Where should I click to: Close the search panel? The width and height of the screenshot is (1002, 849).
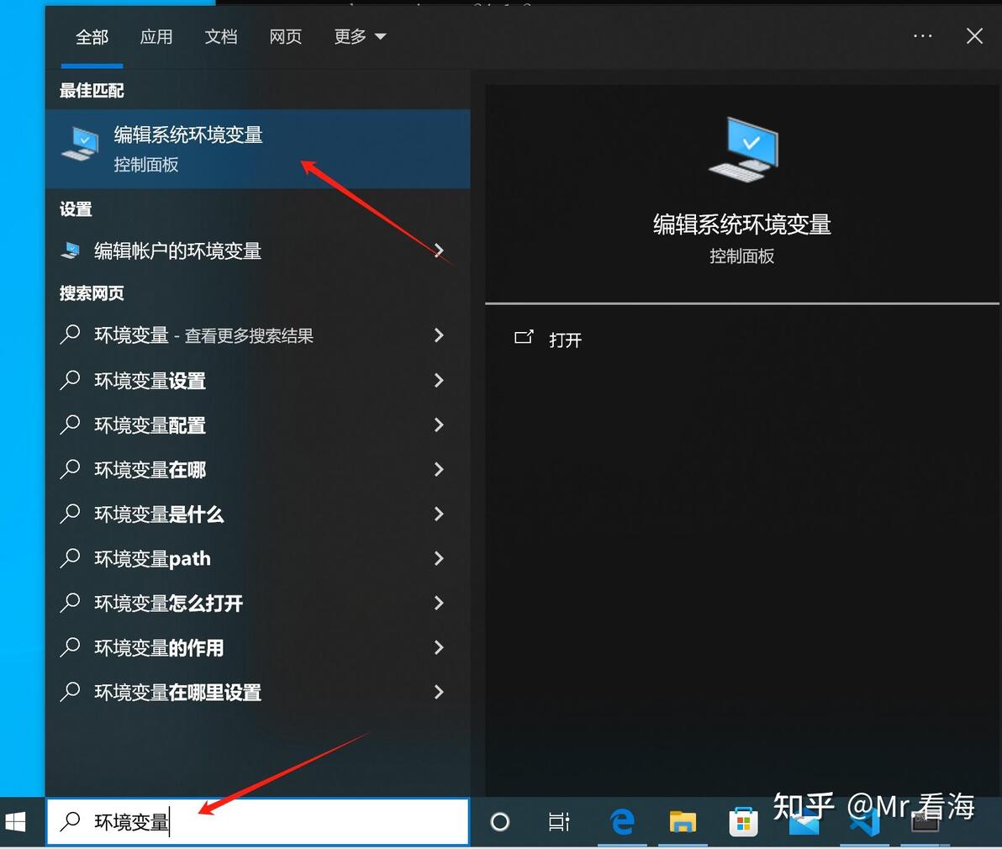(974, 36)
